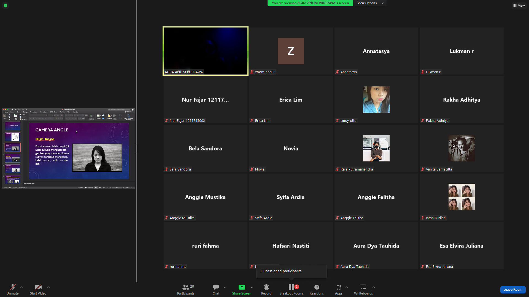Viewport: 529px width, 297px height.
Task: Expand the arrow next to Whiteboards
Action: 374,287
